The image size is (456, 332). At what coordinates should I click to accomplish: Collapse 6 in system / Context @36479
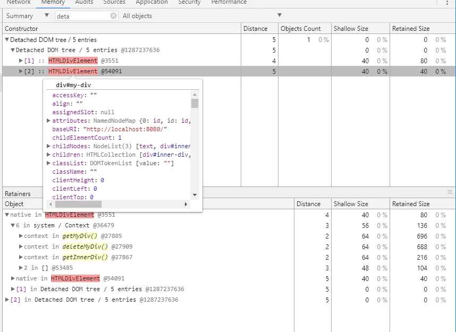[x=13, y=225]
